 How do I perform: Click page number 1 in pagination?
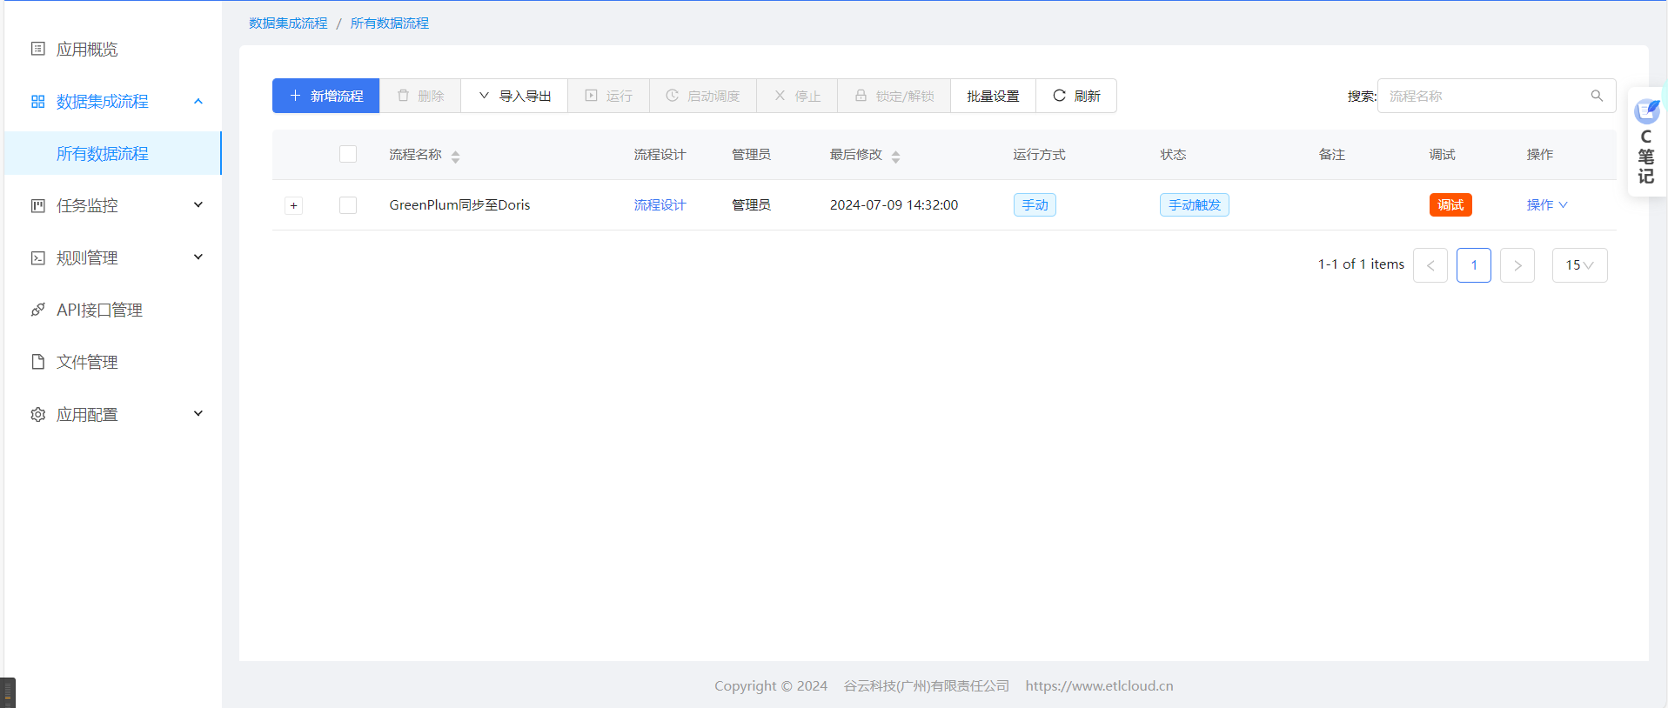pos(1474,265)
